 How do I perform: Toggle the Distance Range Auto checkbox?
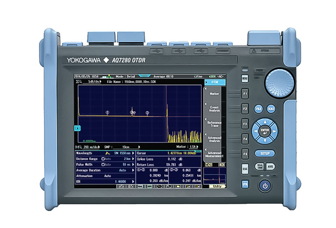tap(103, 159)
